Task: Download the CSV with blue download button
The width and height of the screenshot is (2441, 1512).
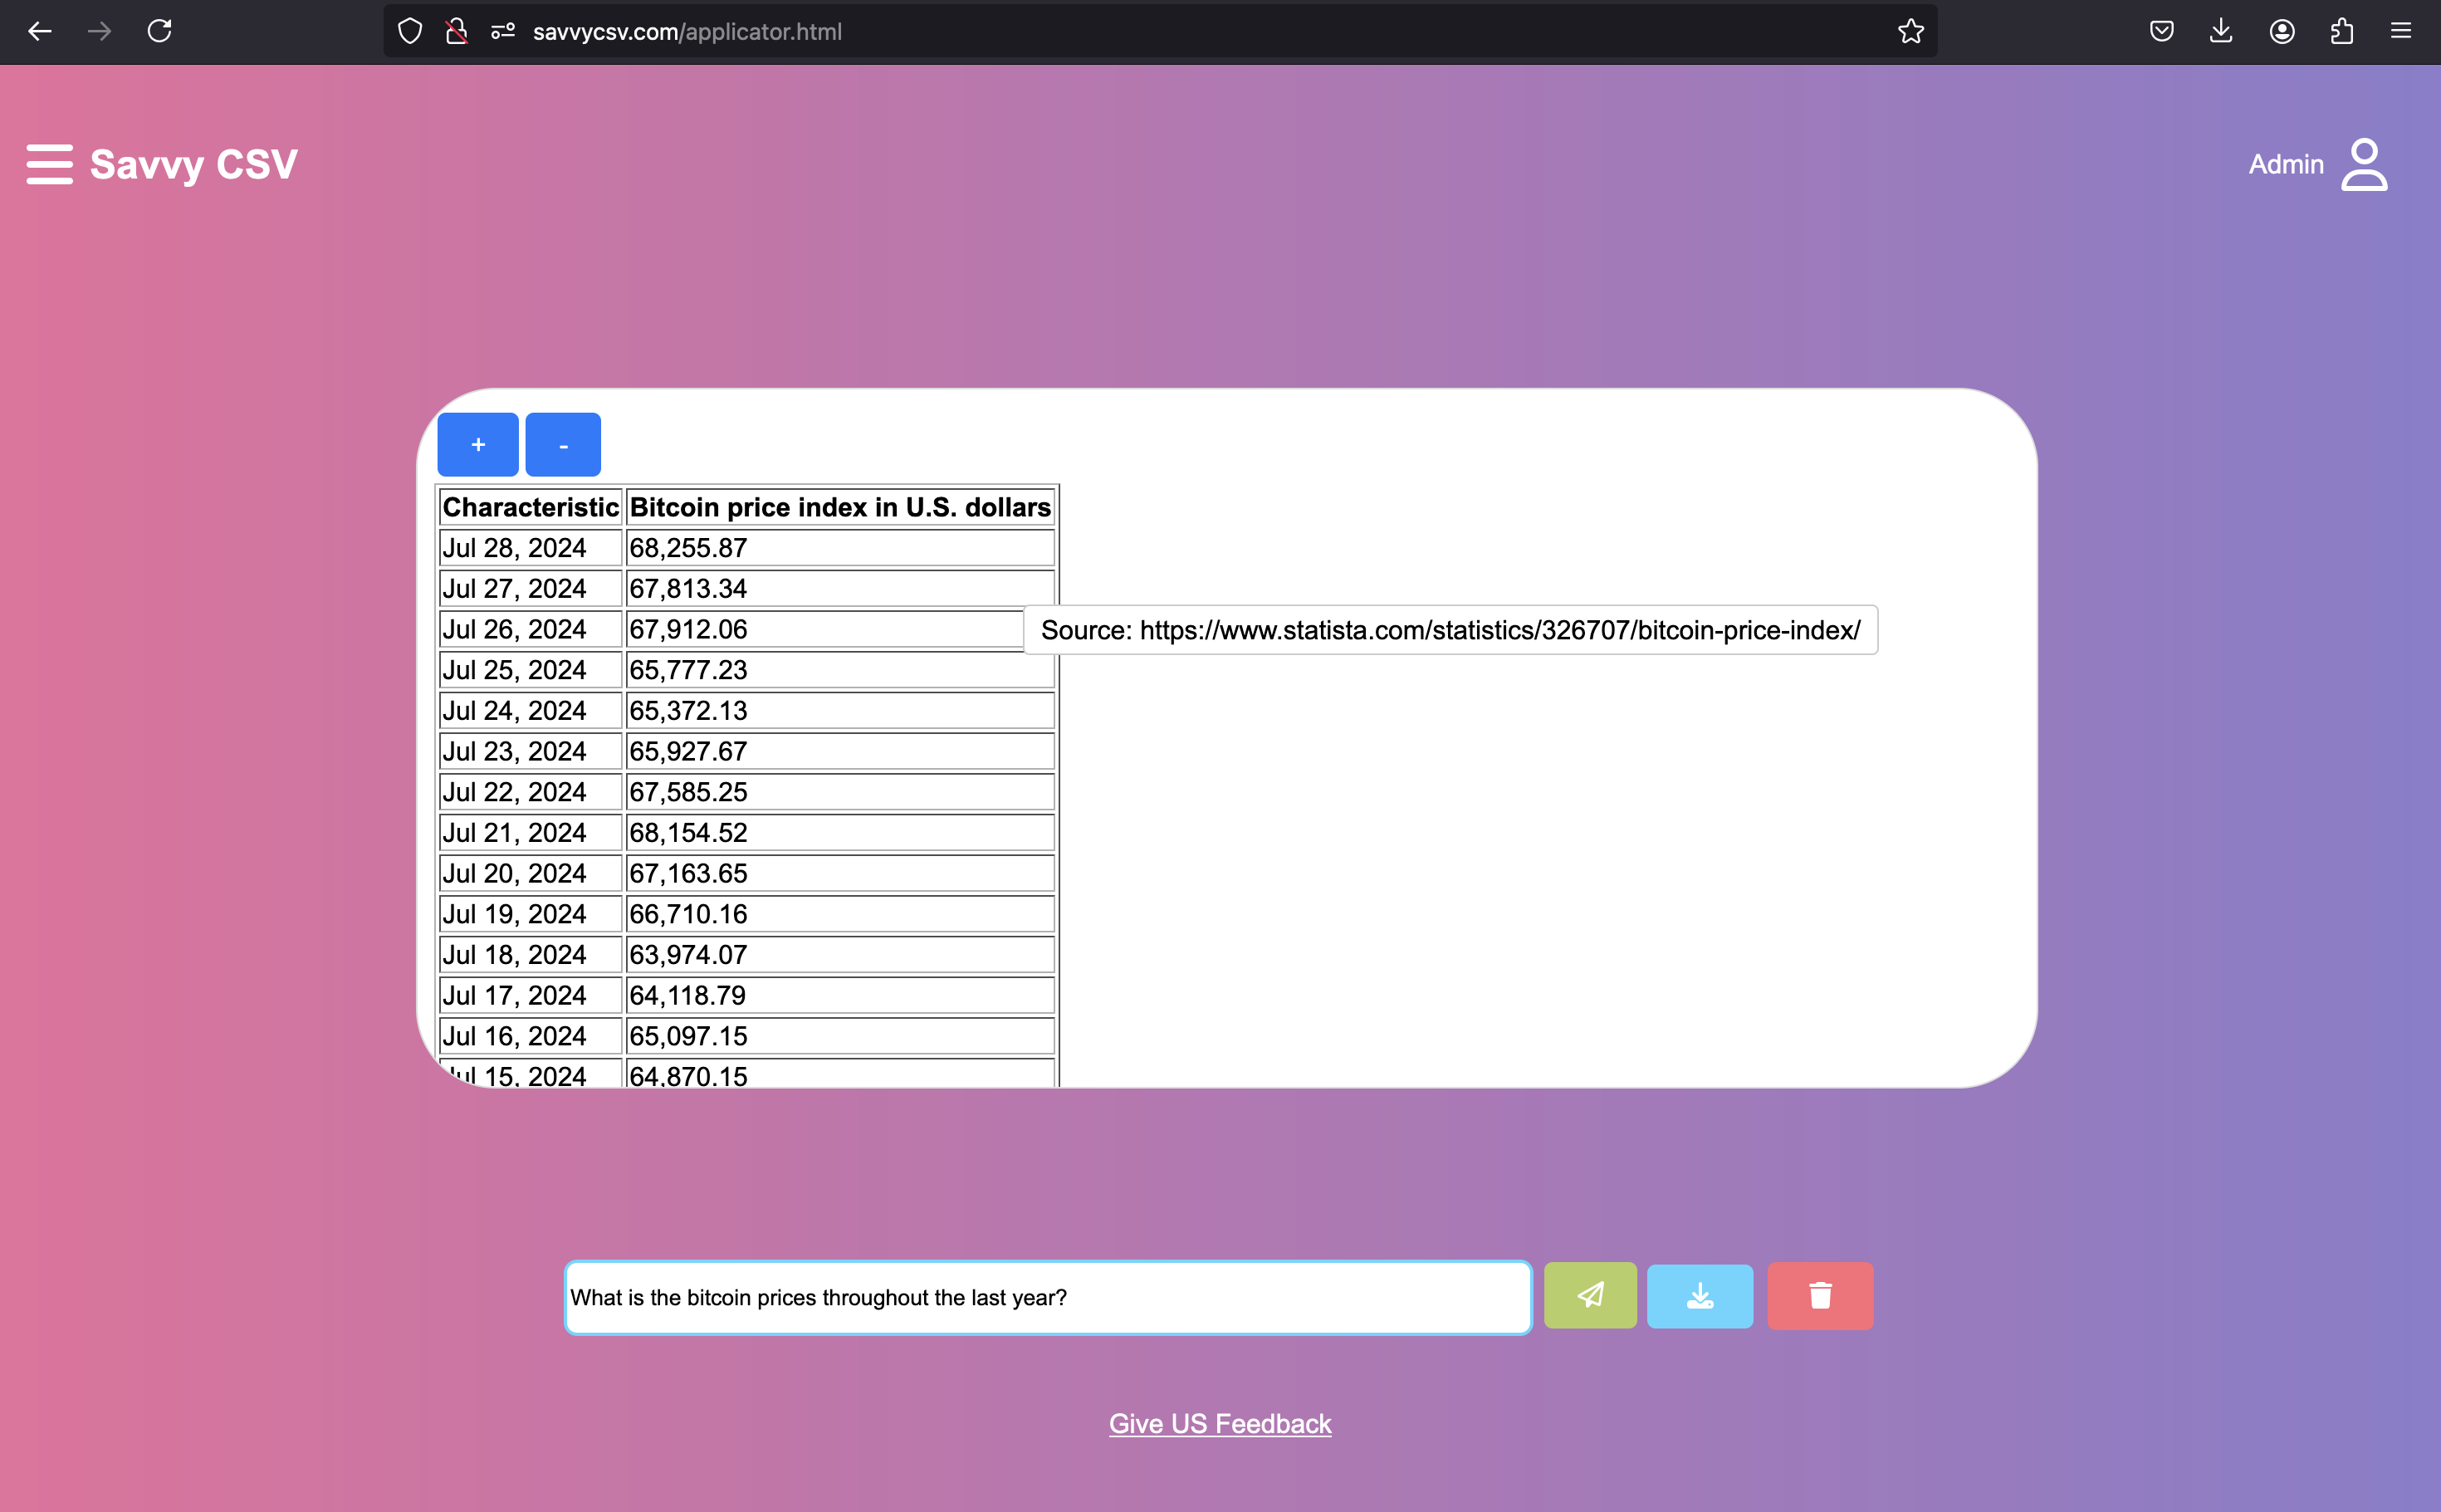Action: tap(1699, 1296)
